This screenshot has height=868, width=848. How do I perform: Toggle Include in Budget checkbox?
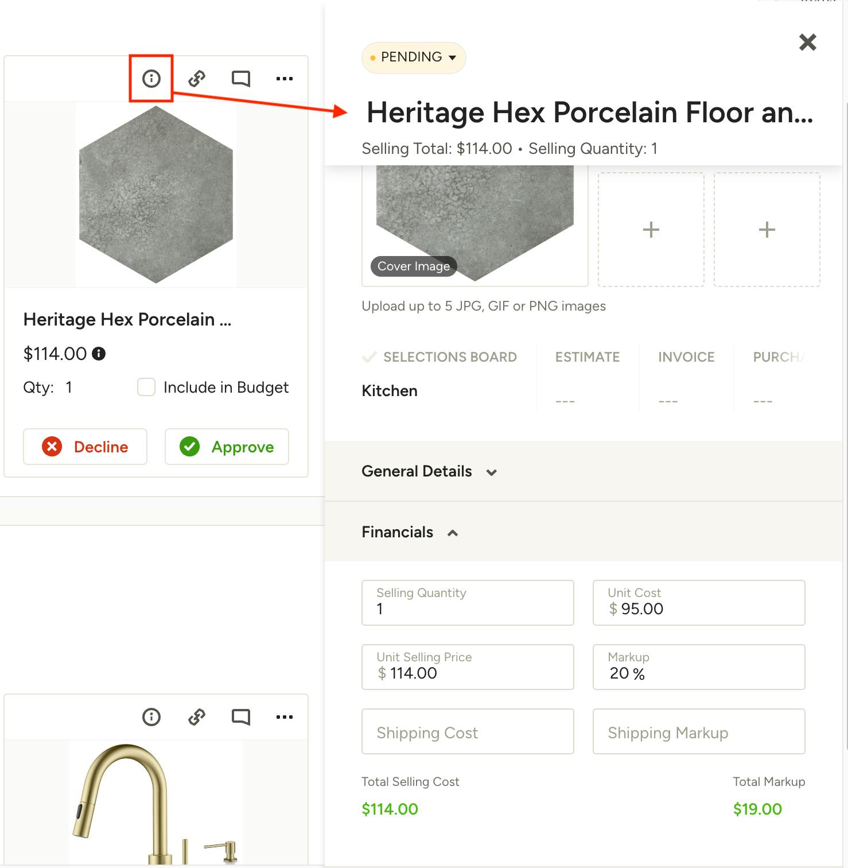(146, 387)
